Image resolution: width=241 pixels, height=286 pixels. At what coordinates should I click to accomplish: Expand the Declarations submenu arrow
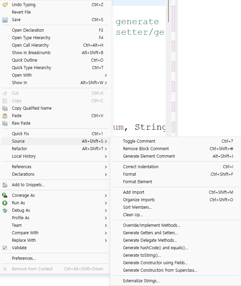[106, 174]
